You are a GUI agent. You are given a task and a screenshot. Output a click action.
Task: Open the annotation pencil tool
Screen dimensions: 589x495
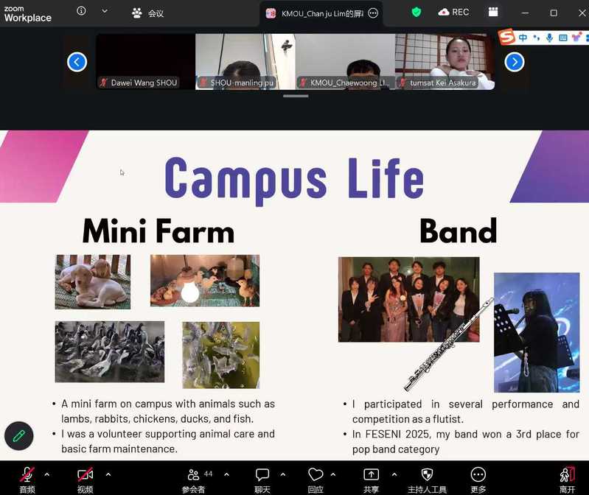tap(19, 435)
